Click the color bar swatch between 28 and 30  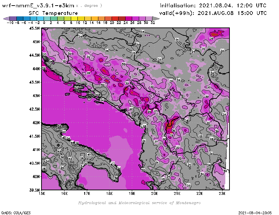(x=142, y=18)
